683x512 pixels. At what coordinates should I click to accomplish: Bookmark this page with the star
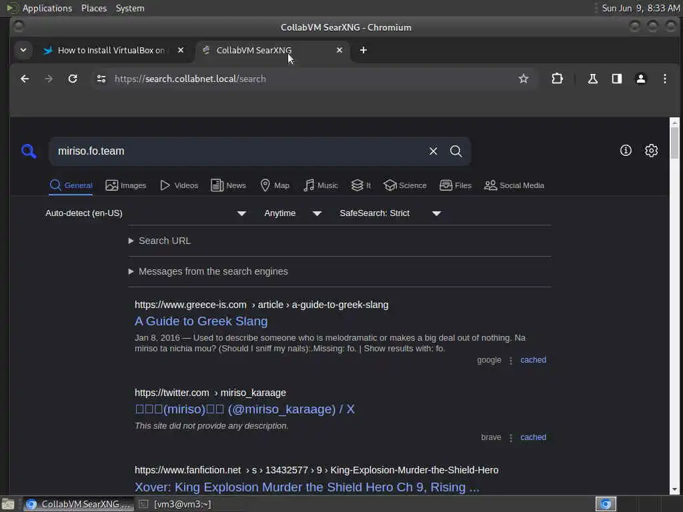click(x=523, y=79)
